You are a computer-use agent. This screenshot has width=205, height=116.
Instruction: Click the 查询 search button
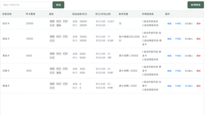pyautogui.click(x=58, y=5)
